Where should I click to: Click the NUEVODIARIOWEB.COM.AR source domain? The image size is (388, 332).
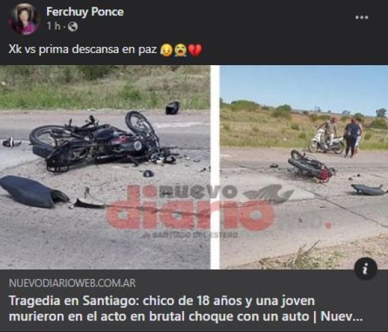72,283
